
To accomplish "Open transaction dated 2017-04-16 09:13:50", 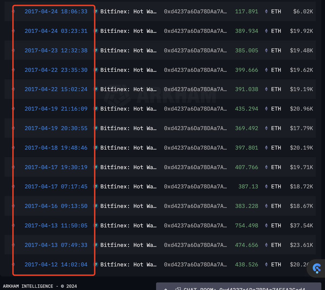I will click(56, 206).
